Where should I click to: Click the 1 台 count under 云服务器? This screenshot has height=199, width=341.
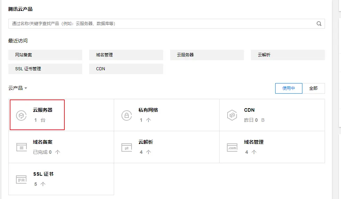click(40, 120)
